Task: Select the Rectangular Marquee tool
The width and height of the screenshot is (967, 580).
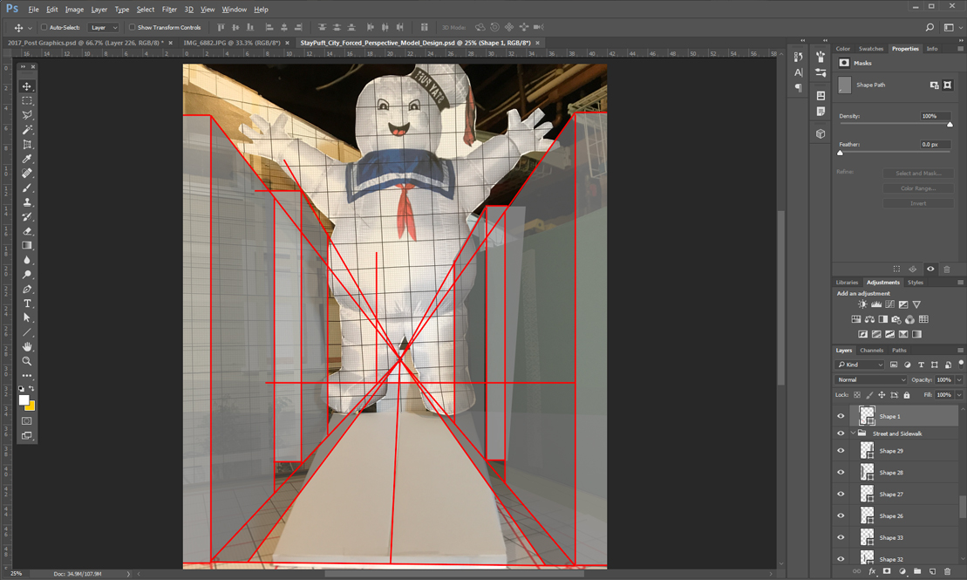Action: (26, 100)
